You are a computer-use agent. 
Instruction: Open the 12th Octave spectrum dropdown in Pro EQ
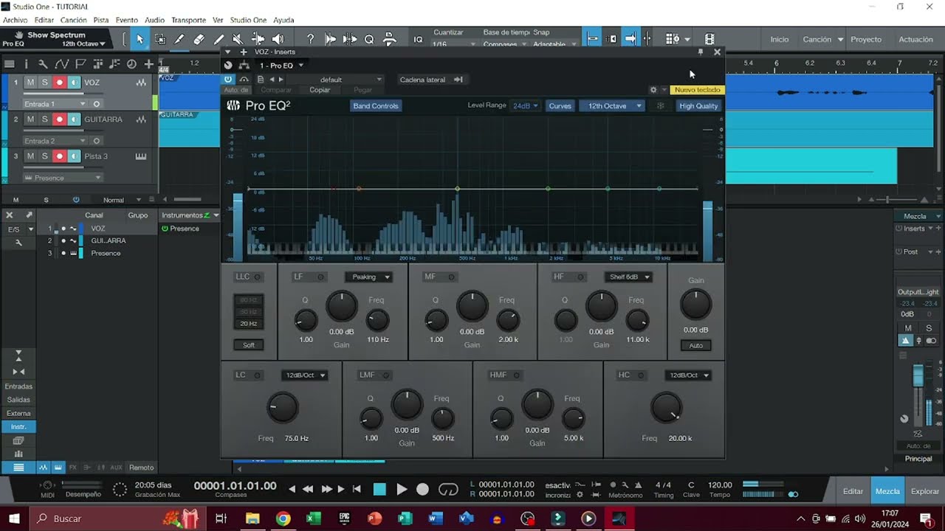click(611, 105)
